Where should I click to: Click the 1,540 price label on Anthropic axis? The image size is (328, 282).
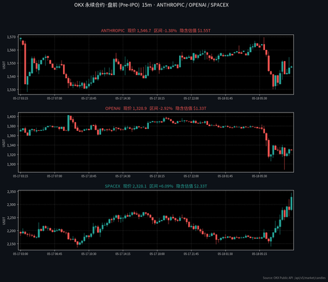(11, 76)
